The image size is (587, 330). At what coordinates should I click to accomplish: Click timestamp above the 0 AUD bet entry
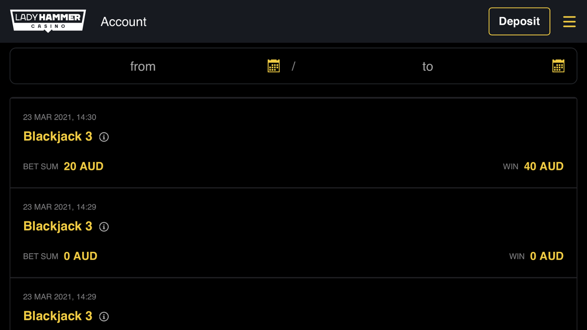tap(59, 207)
